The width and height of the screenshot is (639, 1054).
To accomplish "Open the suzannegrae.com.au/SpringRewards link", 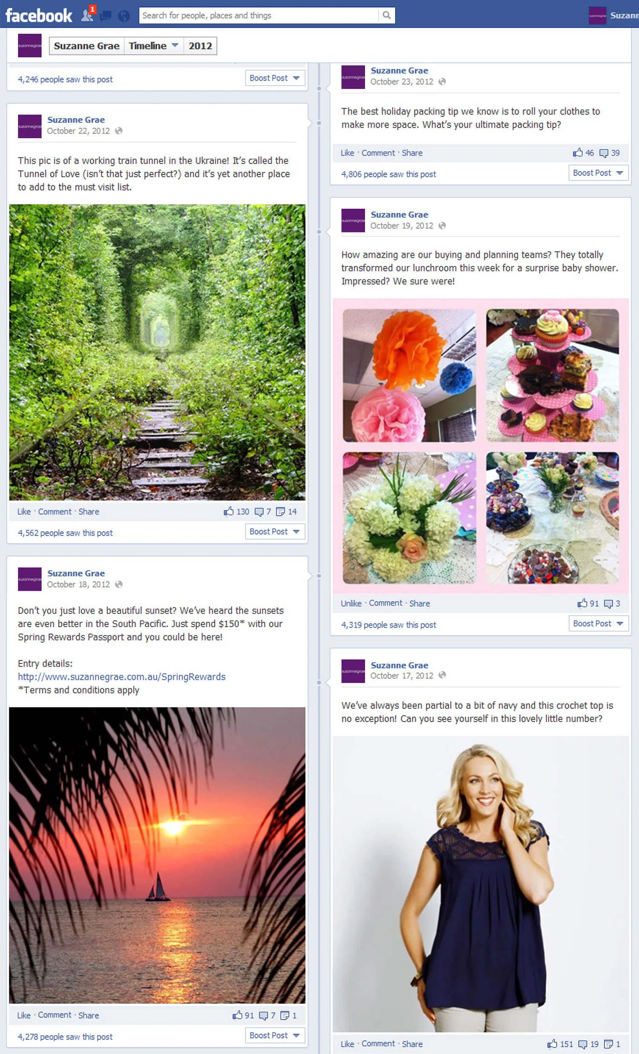I will click(121, 677).
